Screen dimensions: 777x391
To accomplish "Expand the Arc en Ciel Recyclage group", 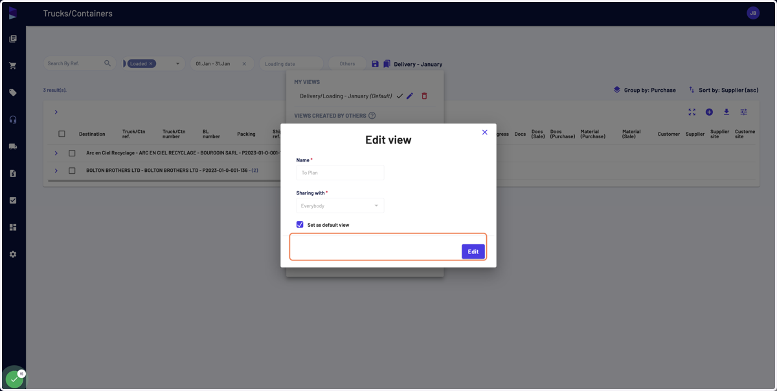I will click(x=56, y=153).
